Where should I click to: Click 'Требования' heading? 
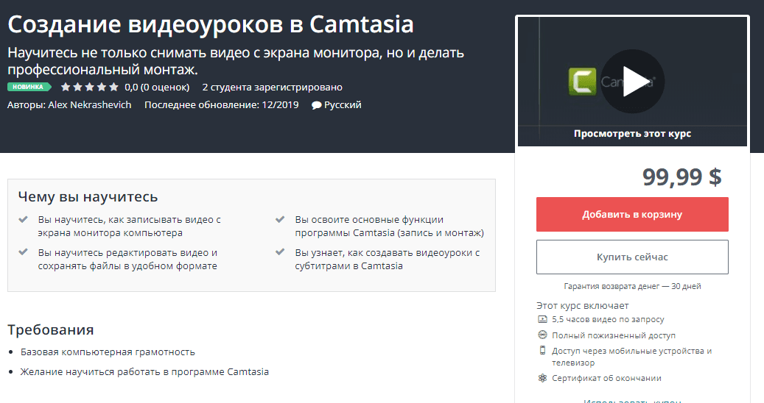click(x=51, y=329)
